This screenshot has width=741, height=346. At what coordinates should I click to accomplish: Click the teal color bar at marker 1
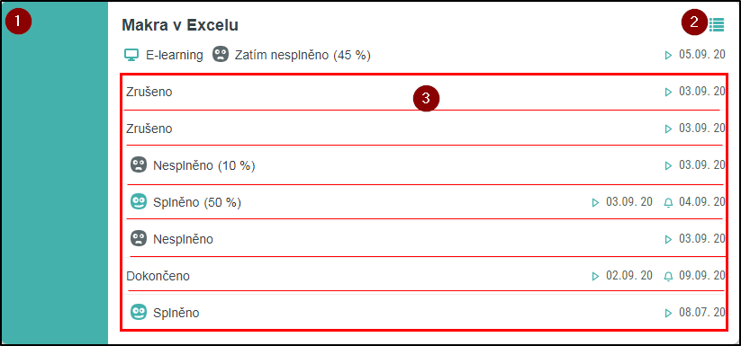point(55,173)
